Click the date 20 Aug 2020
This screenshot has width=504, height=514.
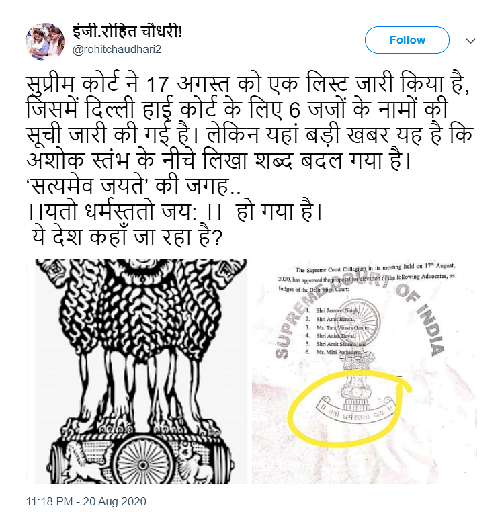click(114, 501)
